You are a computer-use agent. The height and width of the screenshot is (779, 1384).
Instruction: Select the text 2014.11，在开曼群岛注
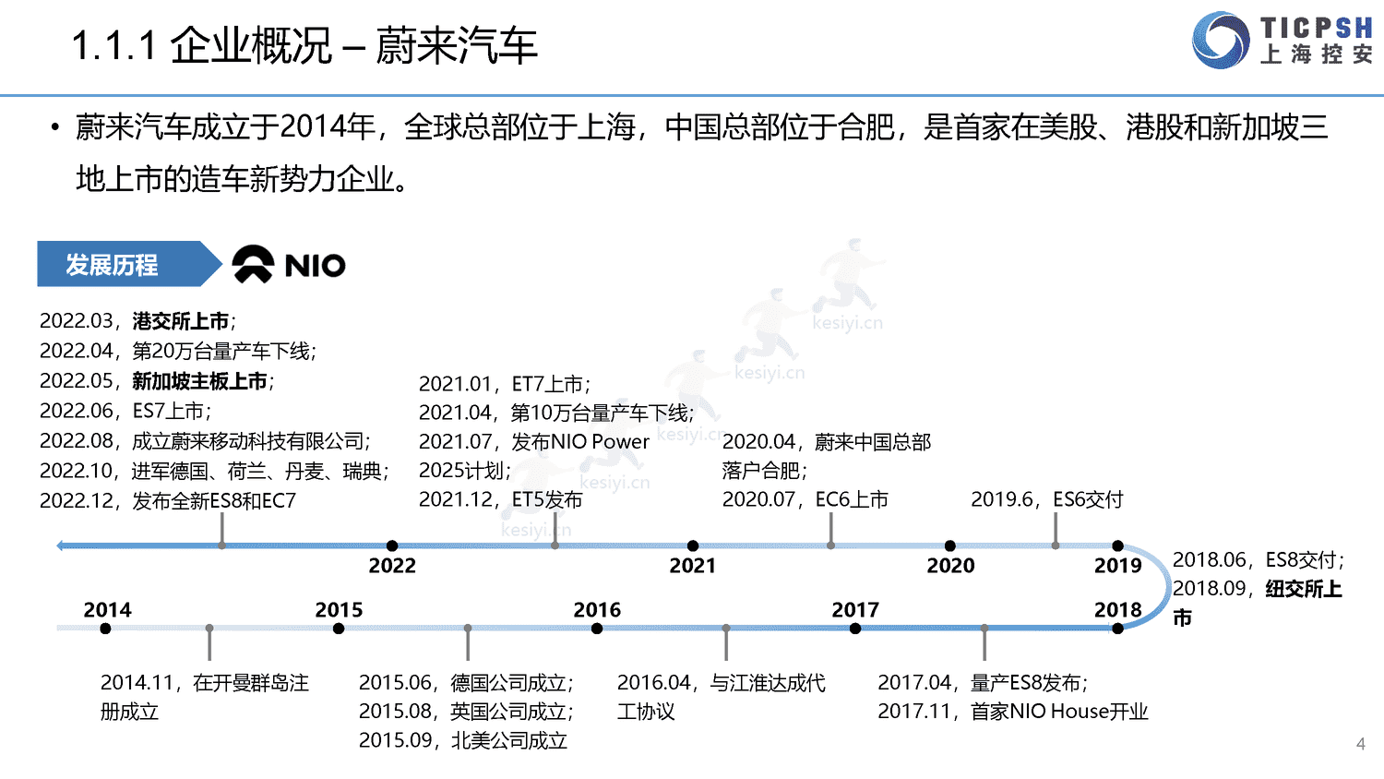tap(205, 683)
